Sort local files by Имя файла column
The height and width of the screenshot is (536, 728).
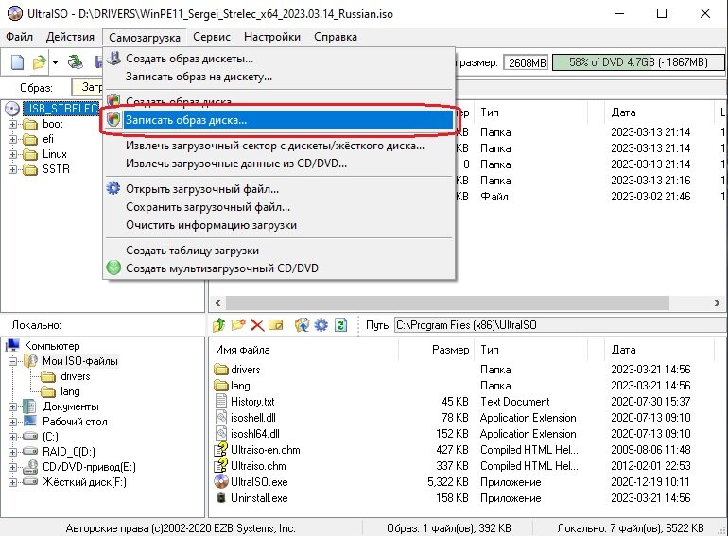click(x=304, y=350)
